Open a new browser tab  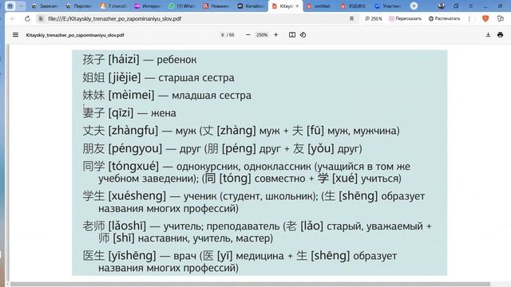[x=414, y=6]
